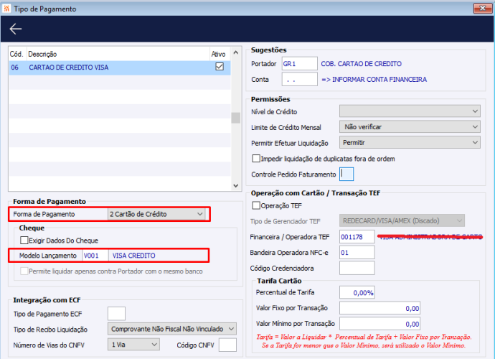Click INFORMAR CONTA FINANCEIRA text
This screenshot has width=495, height=359.
click(x=379, y=79)
